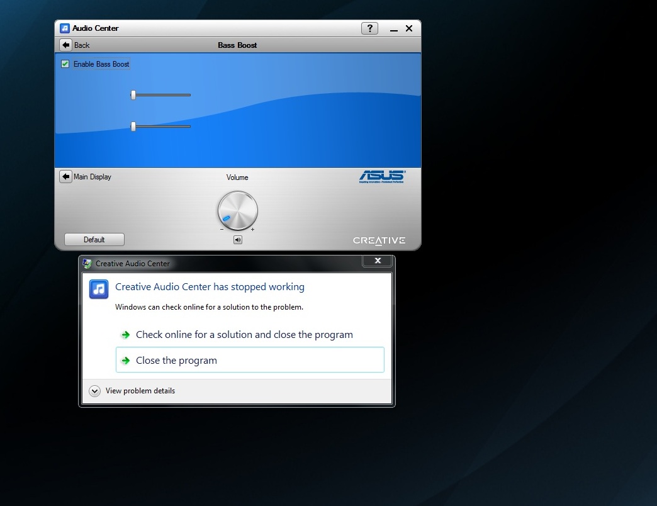Click the Main Display arrow icon
657x506 pixels.
click(66, 177)
